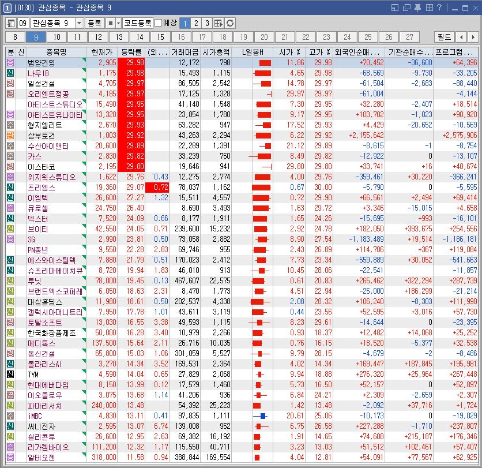Click the black 신 badge on TYM row
The width and height of the screenshot is (482, 468).
click(x=10, y=375)
